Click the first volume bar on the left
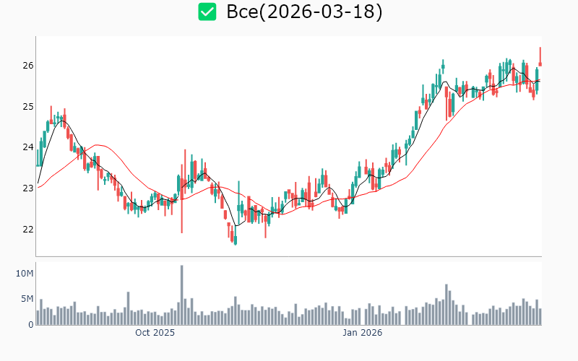 38,318
